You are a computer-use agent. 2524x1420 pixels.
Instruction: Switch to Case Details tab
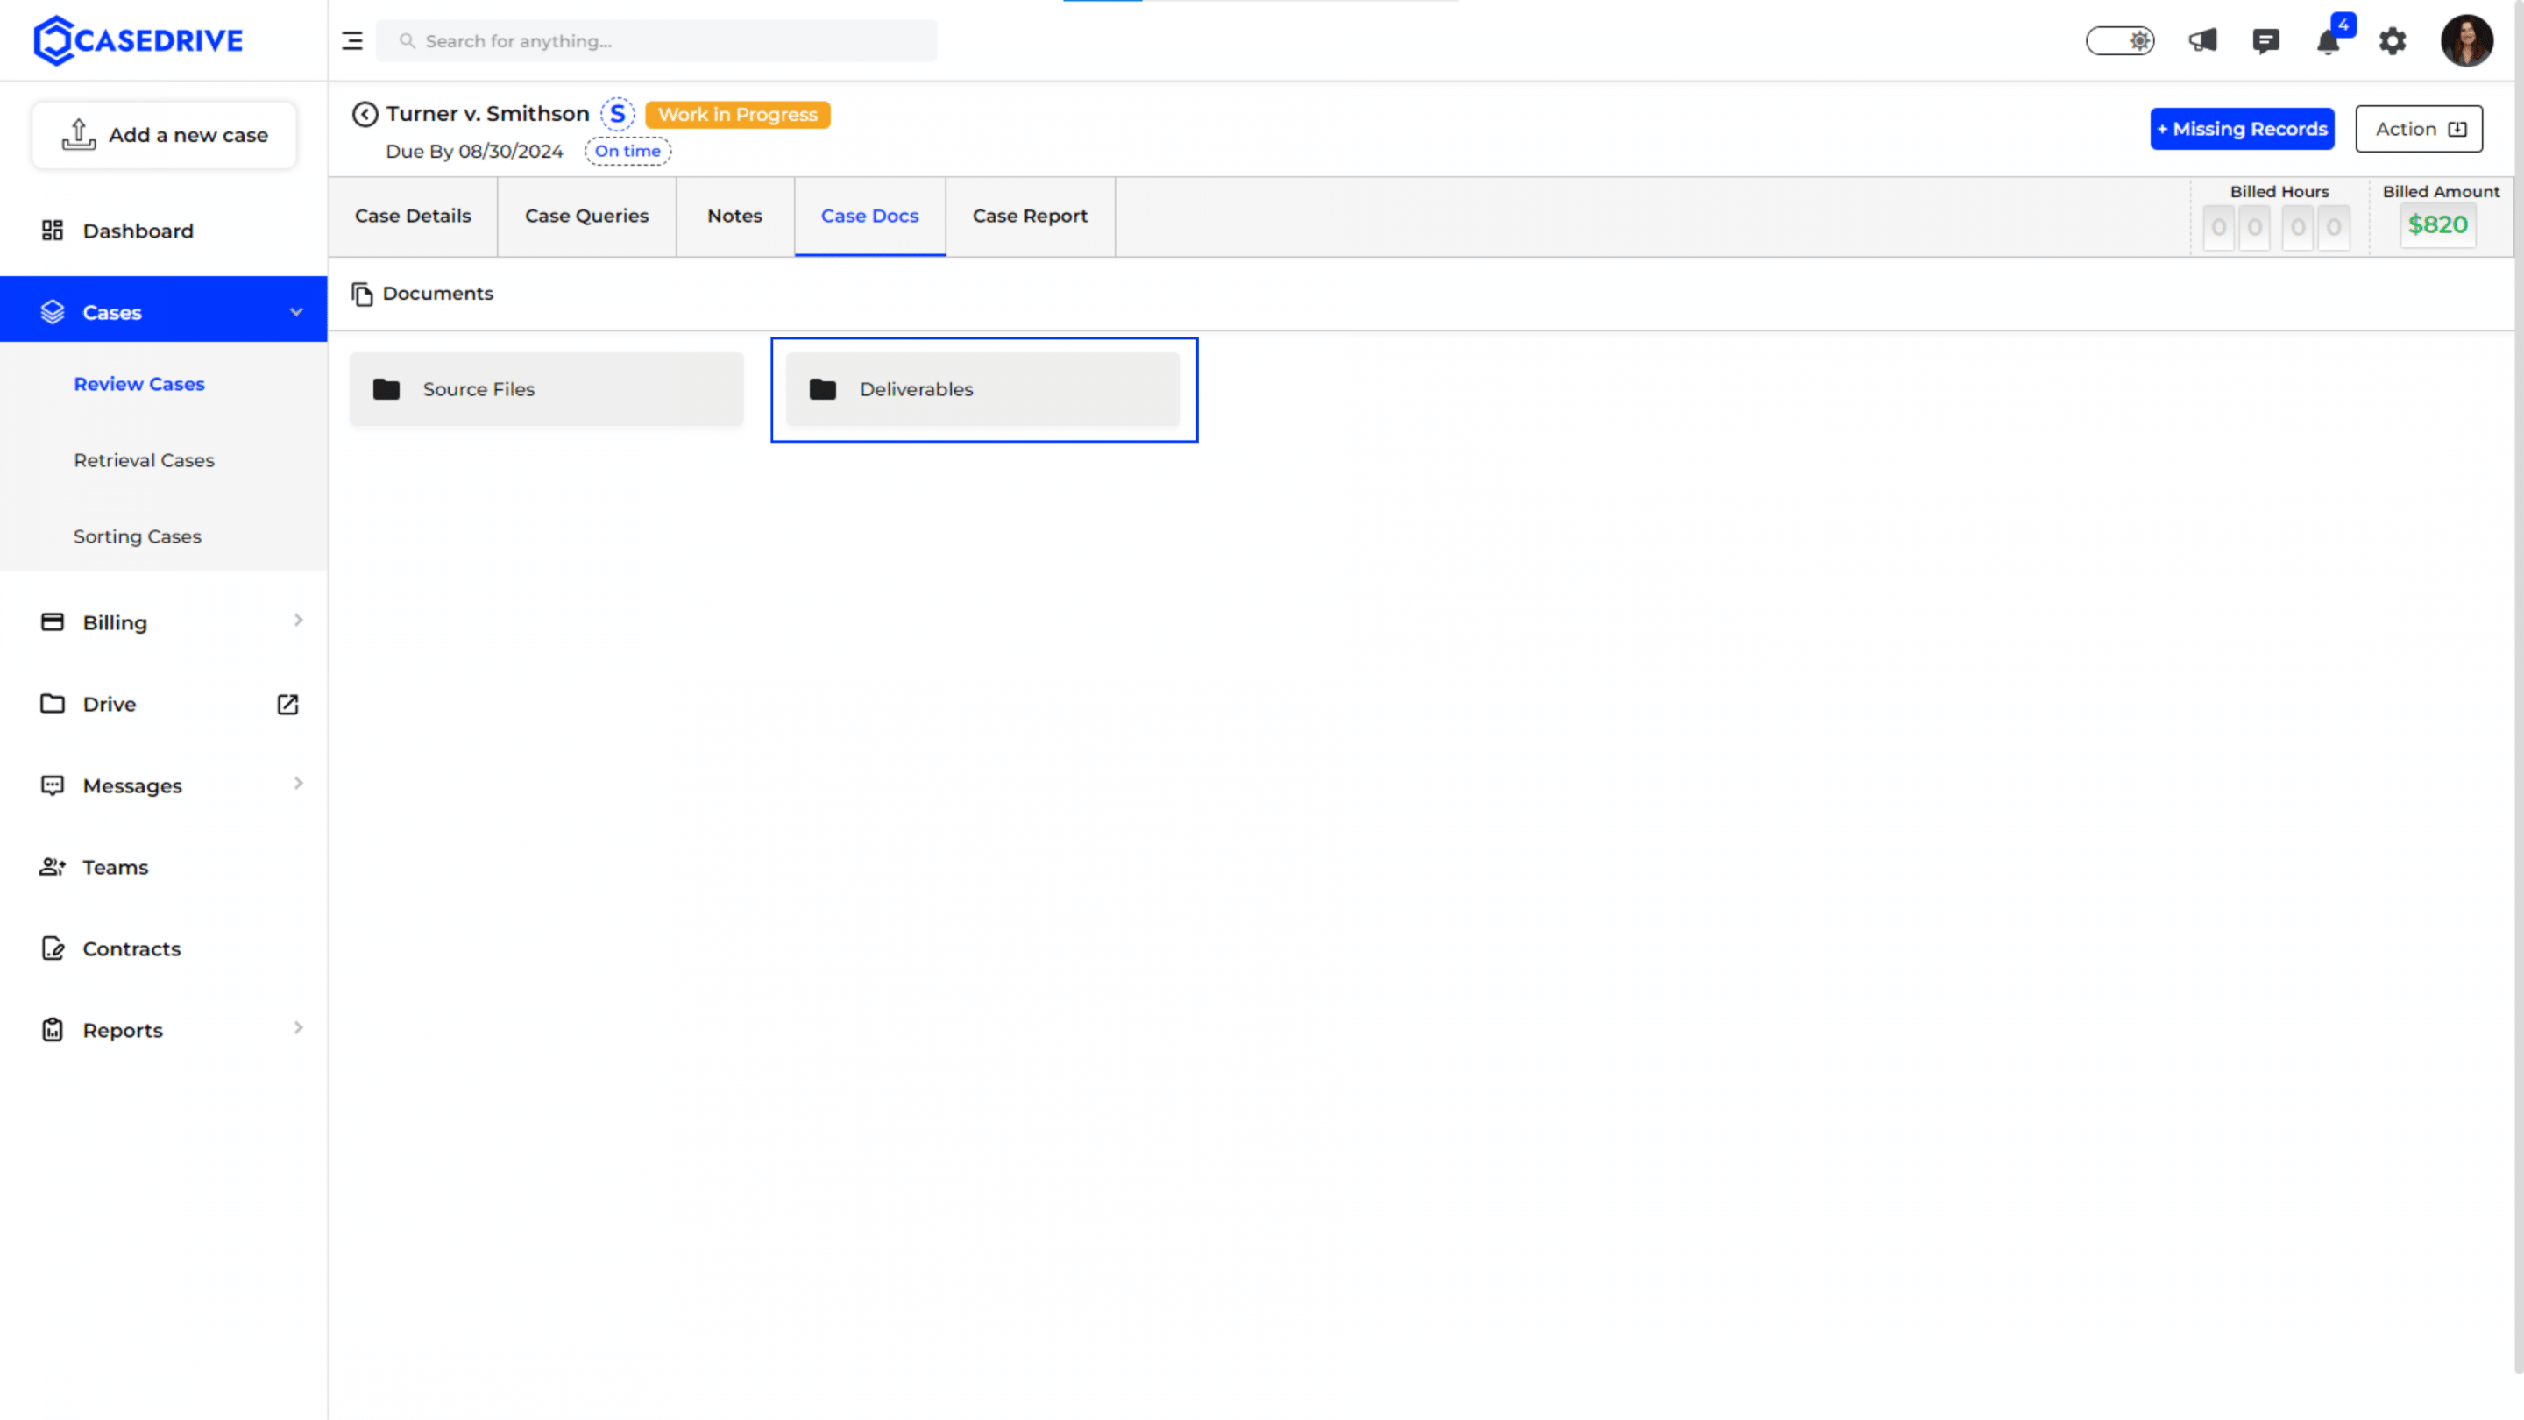(x=413, y=216)
